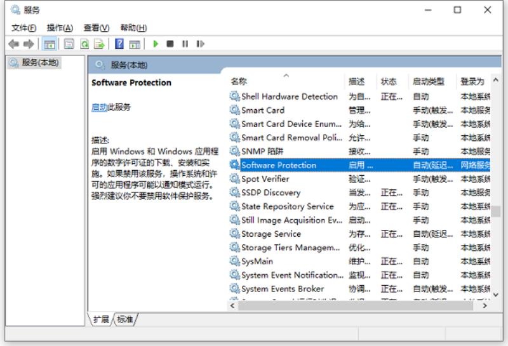Click the horizontal scrollbar right arrow
This screenshot has width=508, height=346.
485,305
